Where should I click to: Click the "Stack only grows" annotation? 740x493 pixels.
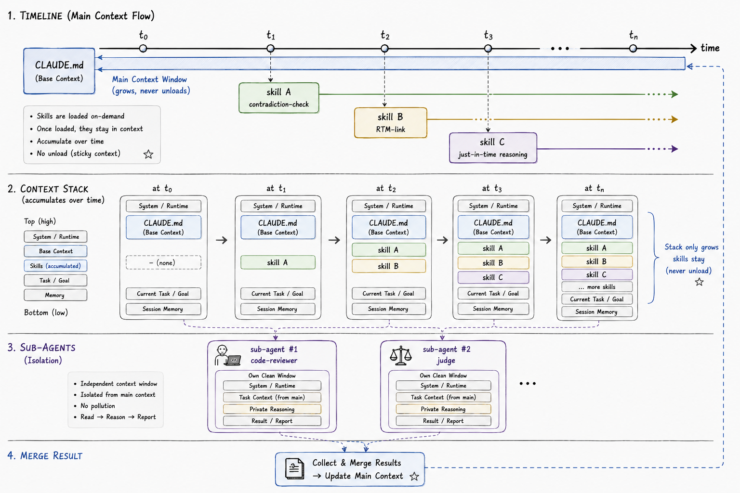click(692, 247)
